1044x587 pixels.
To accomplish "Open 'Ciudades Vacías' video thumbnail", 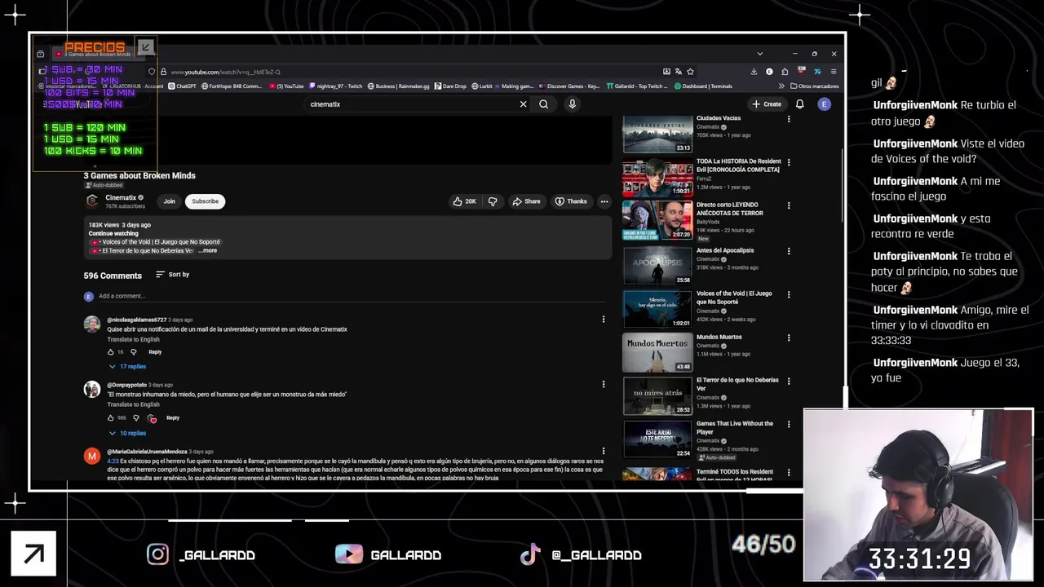I will [657, 134].
